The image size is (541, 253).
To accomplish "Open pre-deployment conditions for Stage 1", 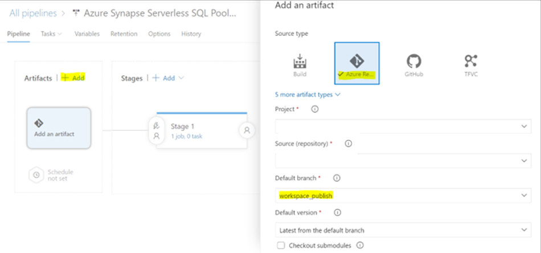I will click(x=156, y=131).
